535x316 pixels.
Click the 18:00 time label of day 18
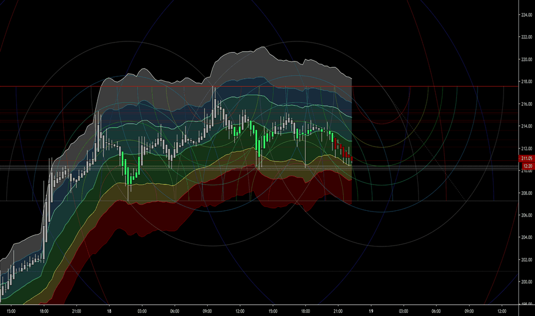tap(305, 311)
